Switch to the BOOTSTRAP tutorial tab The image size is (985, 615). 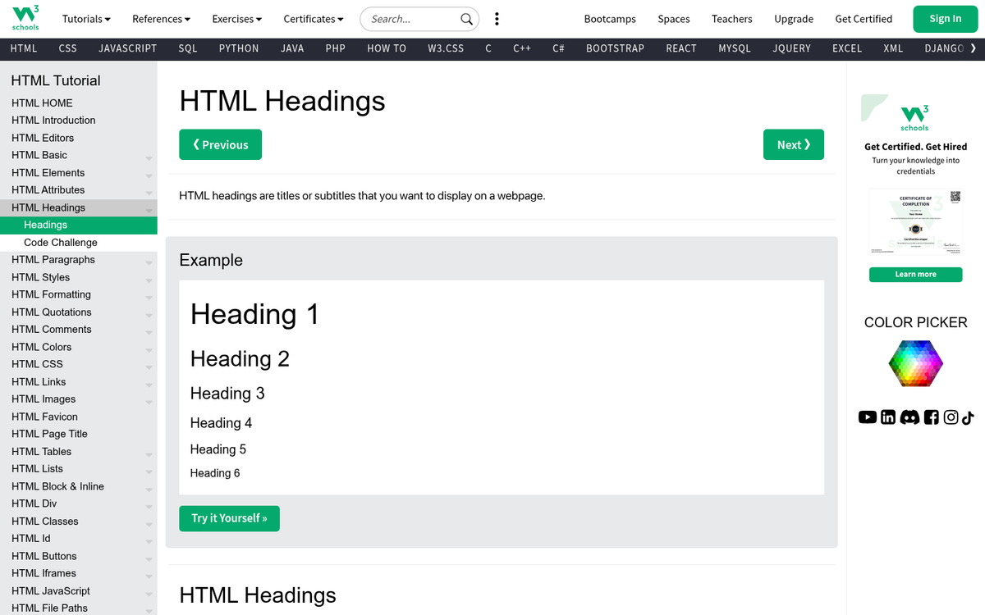pyautogui.click(x=615, y=48)
